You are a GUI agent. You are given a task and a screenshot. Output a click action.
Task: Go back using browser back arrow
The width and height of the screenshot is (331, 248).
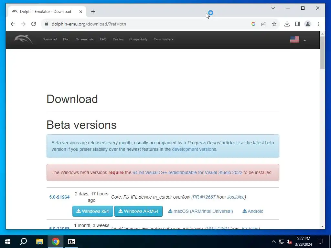pos(13,24)
